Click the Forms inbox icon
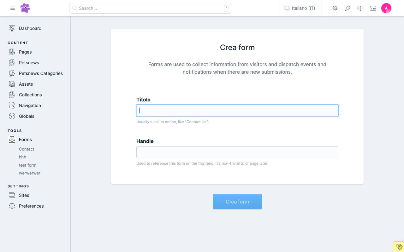 click(12, 140)
